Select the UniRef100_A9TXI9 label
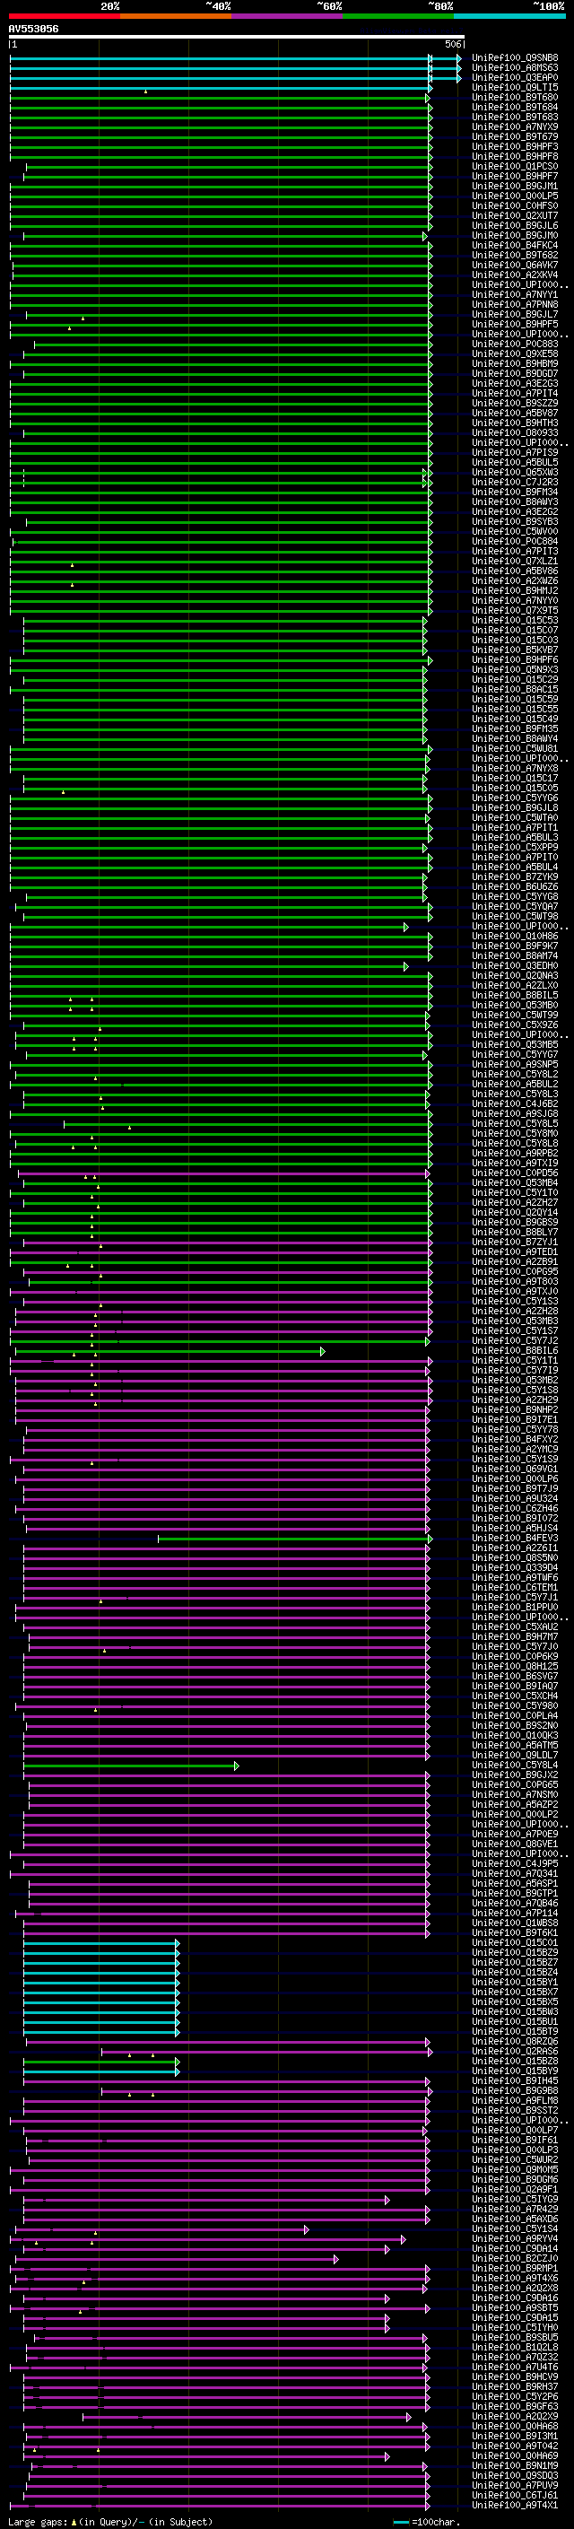This screenshot has height=2529, width=574. [x=514, y=1164]
